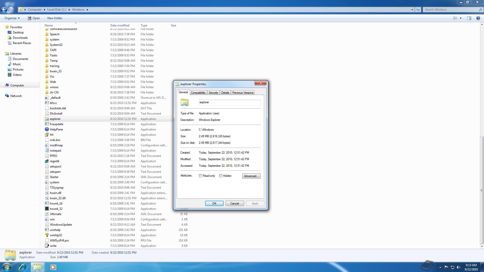Select the System32 folder row
This screenshot has width=484, height=272.
[x=116, y=45]
